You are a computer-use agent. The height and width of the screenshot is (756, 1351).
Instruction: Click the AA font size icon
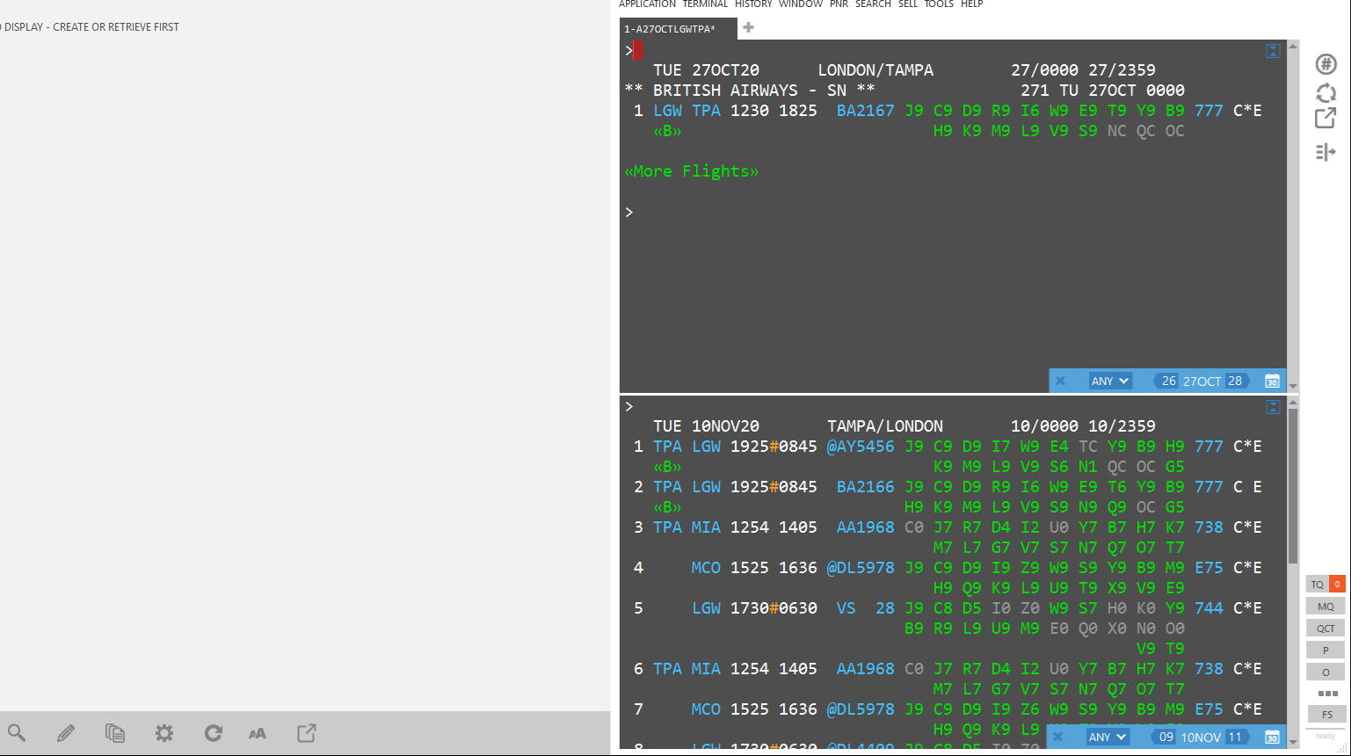point(258,733)
